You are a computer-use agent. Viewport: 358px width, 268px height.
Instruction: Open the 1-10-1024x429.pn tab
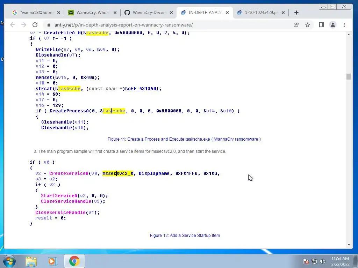261,13
